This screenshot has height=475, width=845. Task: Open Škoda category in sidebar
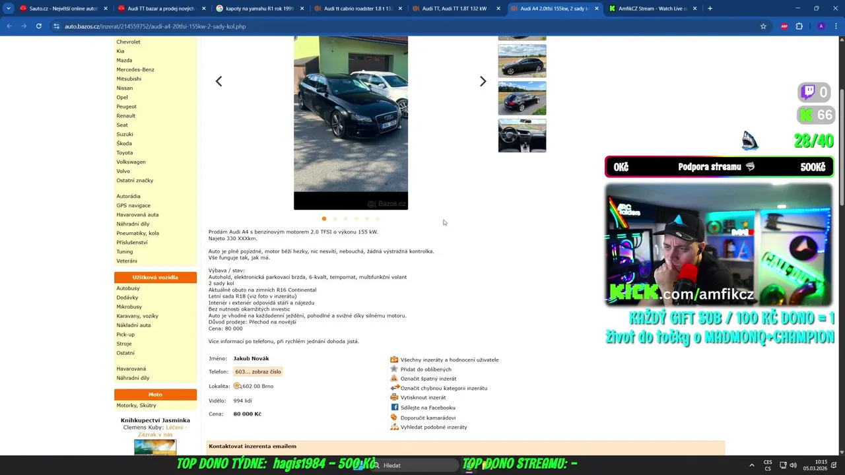[x=124, y=143]
